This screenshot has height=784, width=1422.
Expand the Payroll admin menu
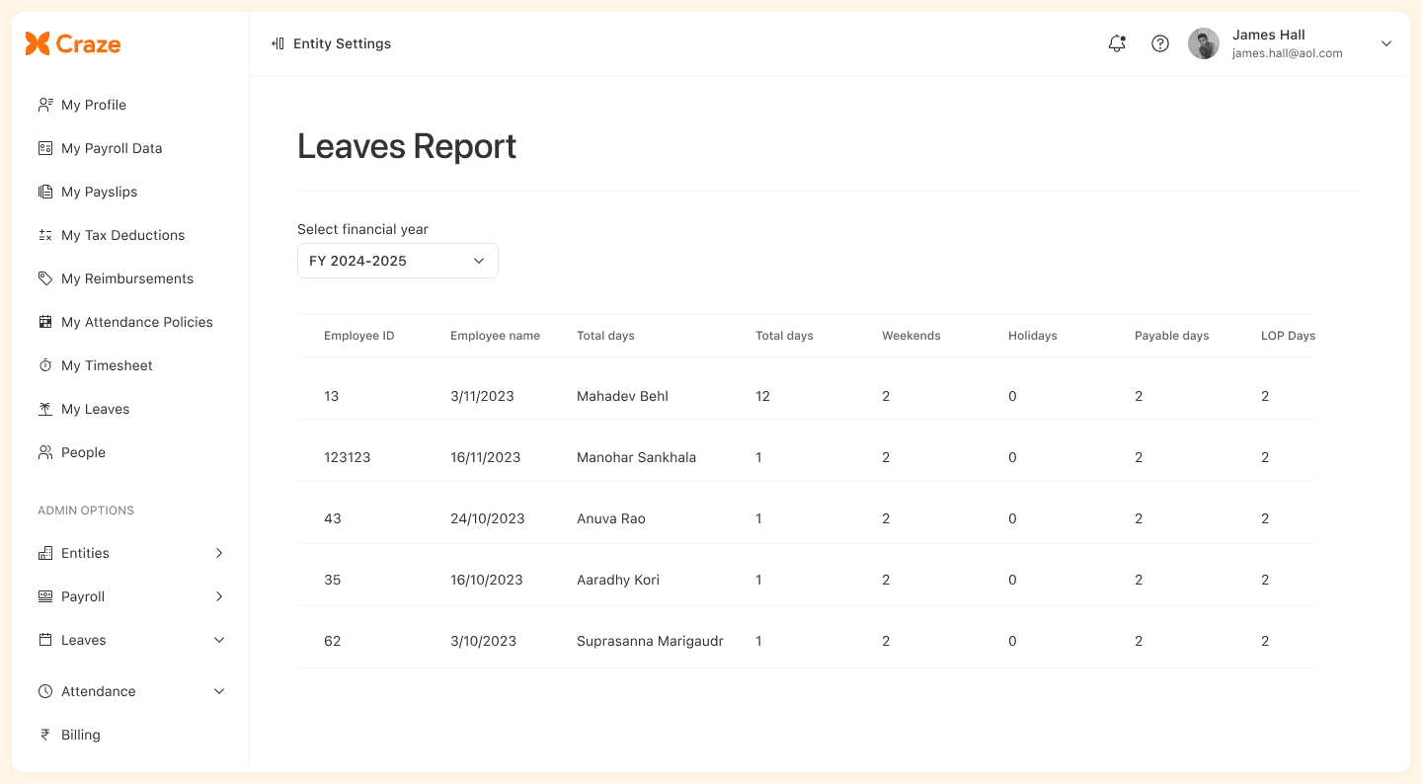pos(218,596)
